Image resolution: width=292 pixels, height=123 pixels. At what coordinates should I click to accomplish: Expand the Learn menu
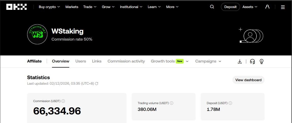pos(154,7)
